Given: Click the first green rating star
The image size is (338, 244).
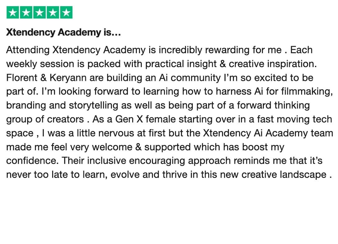Looking at the screenshot, I should [13, 12].
